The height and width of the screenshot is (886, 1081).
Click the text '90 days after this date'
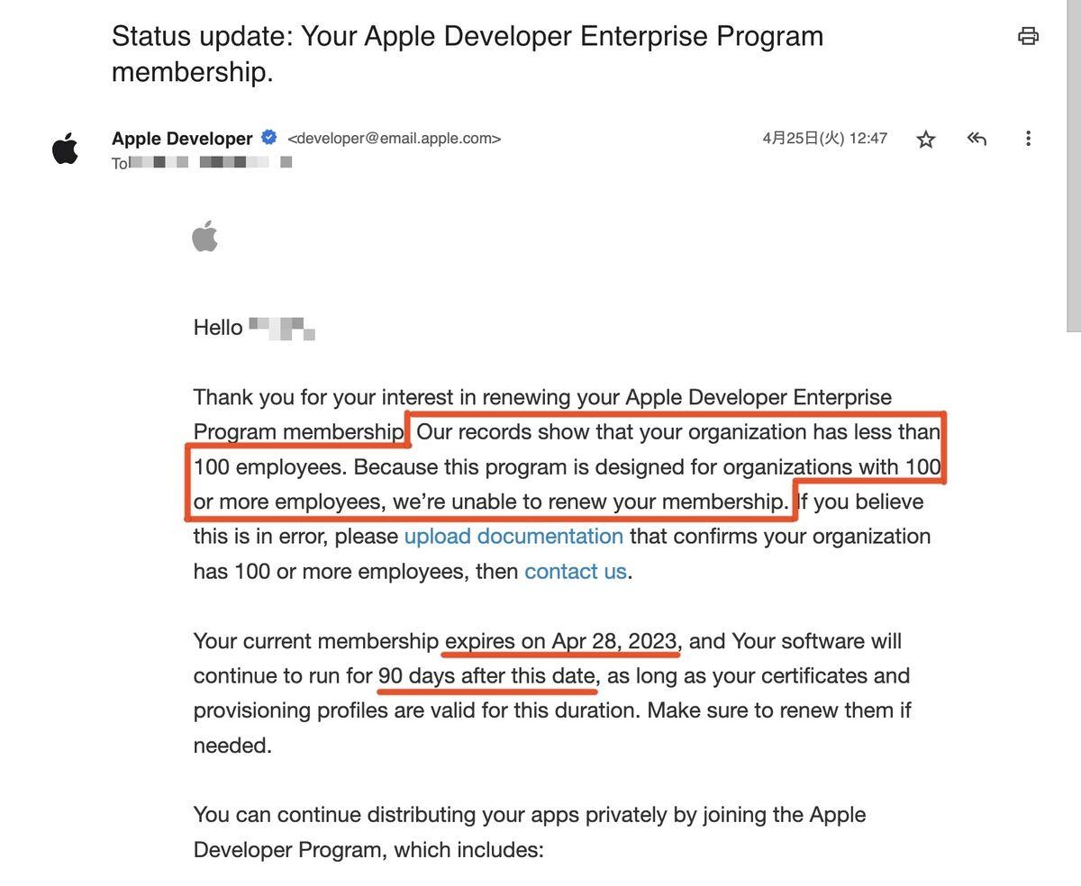tap(486, 676)
